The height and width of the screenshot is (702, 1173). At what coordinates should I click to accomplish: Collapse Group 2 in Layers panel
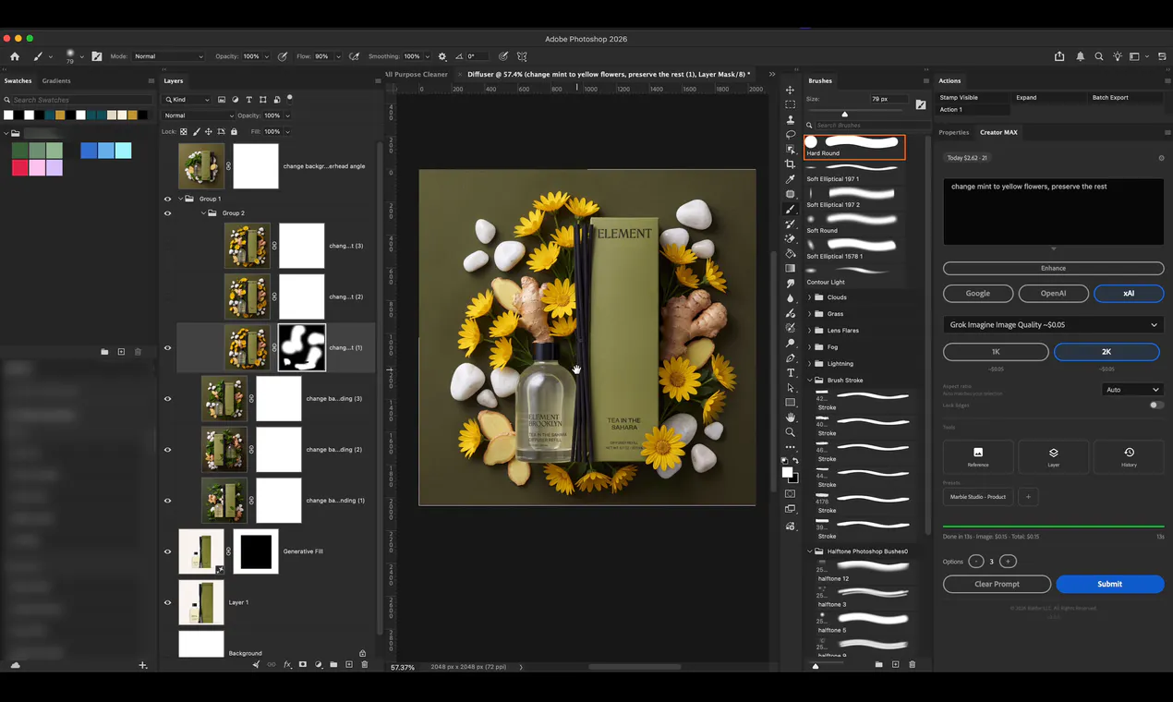click(x=203, y=213)
